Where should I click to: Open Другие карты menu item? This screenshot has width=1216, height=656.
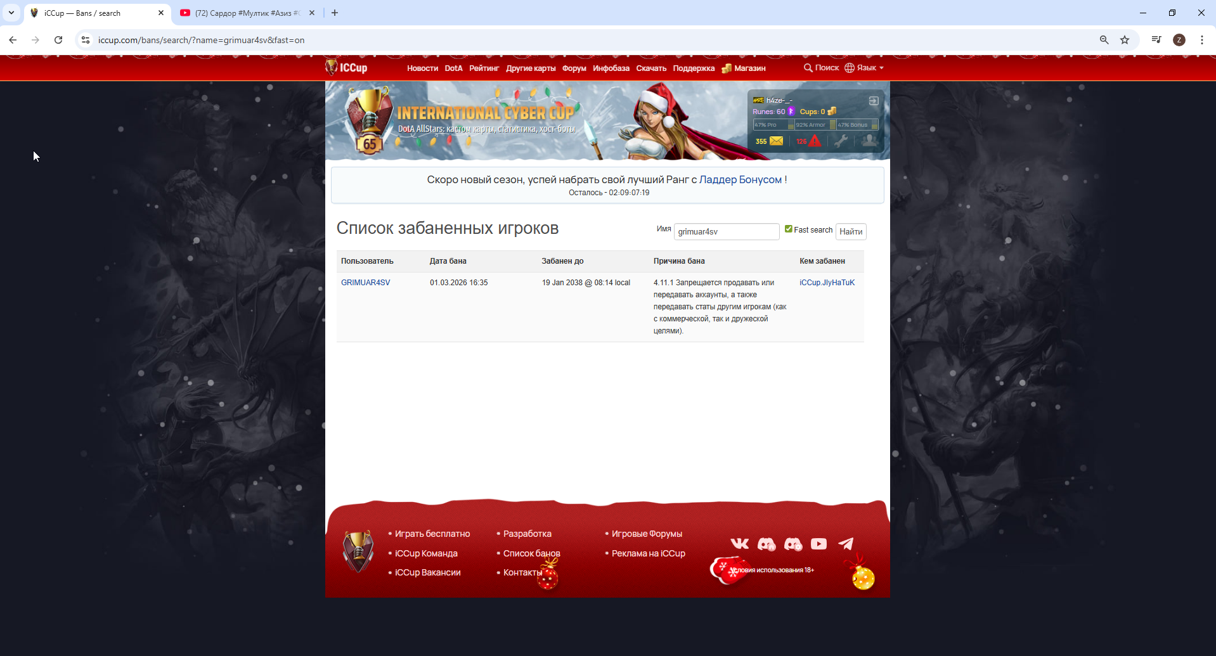(531, 68)
